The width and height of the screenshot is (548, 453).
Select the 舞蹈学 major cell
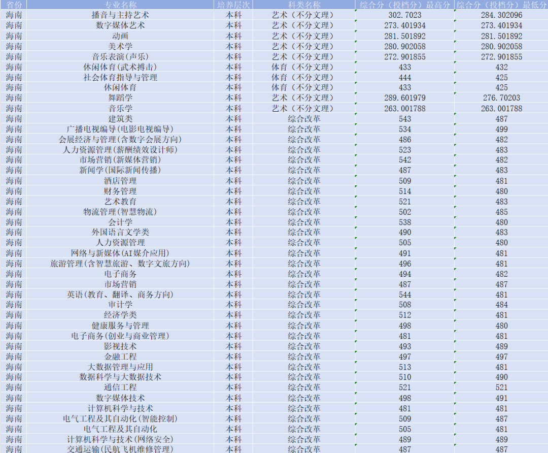[120, 98]
